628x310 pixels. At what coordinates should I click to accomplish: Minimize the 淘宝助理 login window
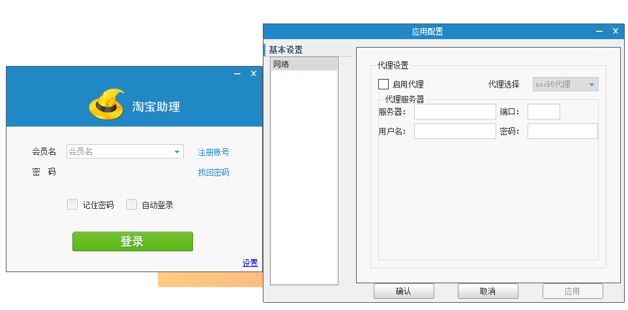237,74
